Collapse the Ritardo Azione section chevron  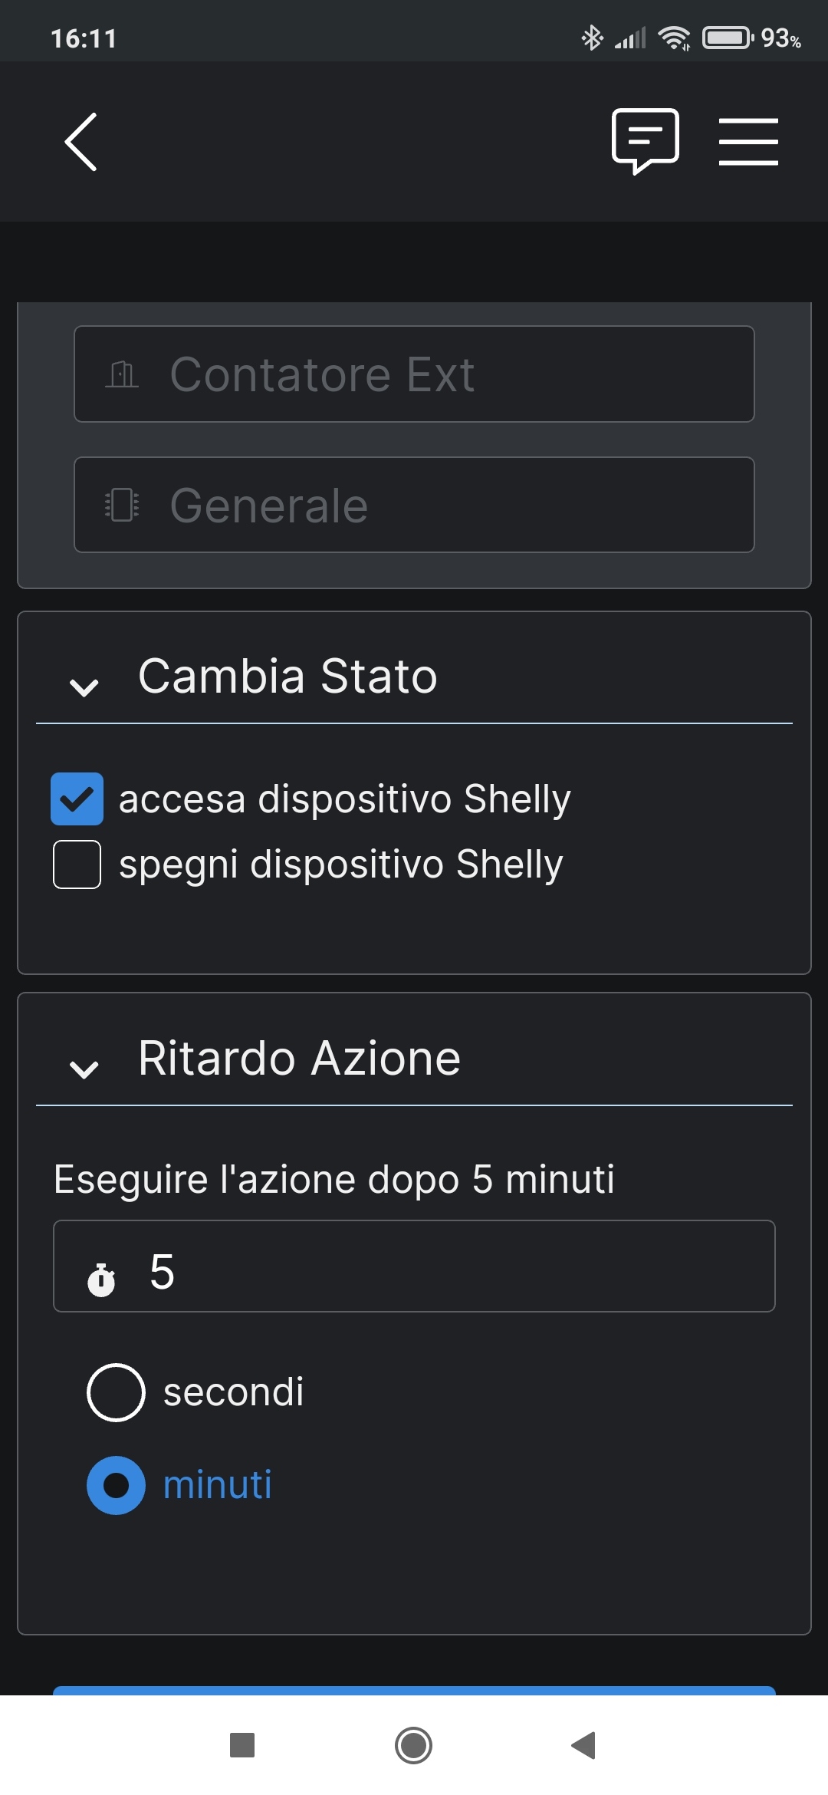(84, 1069)
